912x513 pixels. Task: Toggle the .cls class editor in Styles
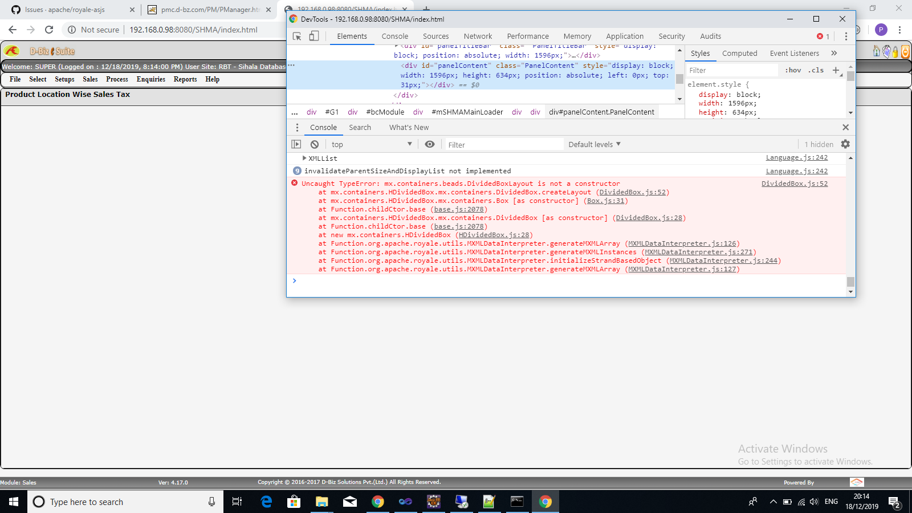(x=816, y=70)
